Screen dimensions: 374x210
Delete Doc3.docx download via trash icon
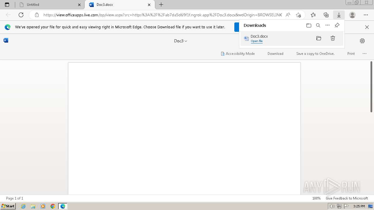tap(333, 38)
